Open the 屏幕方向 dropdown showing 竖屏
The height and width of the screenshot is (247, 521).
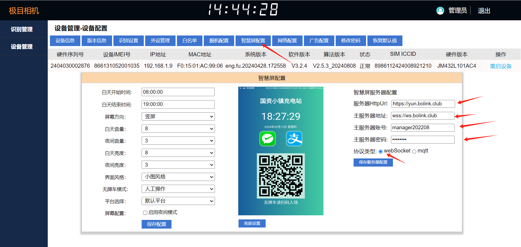click(x=178, y=116)
